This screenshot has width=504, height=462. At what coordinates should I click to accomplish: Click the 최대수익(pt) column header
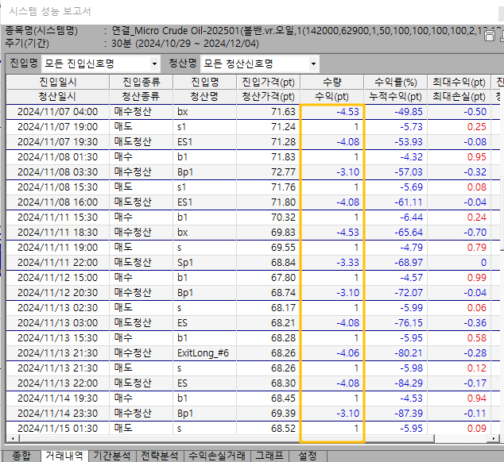[459, 83]
